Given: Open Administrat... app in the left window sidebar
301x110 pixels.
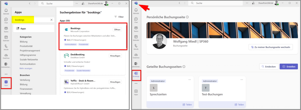Looking at the screenshot, I should pyautogui.click(x=6, y=65).
